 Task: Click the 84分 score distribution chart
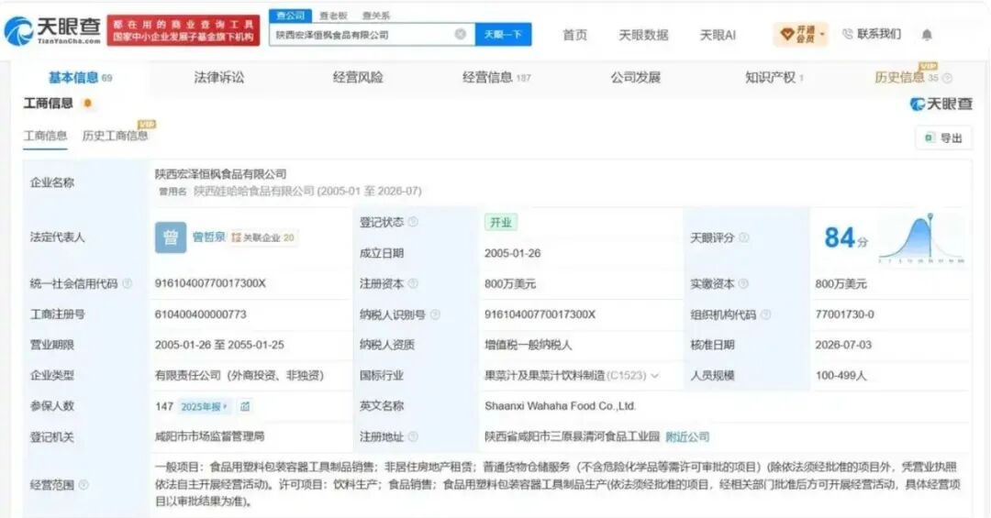tap(921, 238)
